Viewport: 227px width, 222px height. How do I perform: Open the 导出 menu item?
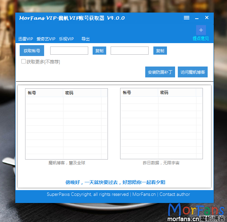(x=86, y=39)
